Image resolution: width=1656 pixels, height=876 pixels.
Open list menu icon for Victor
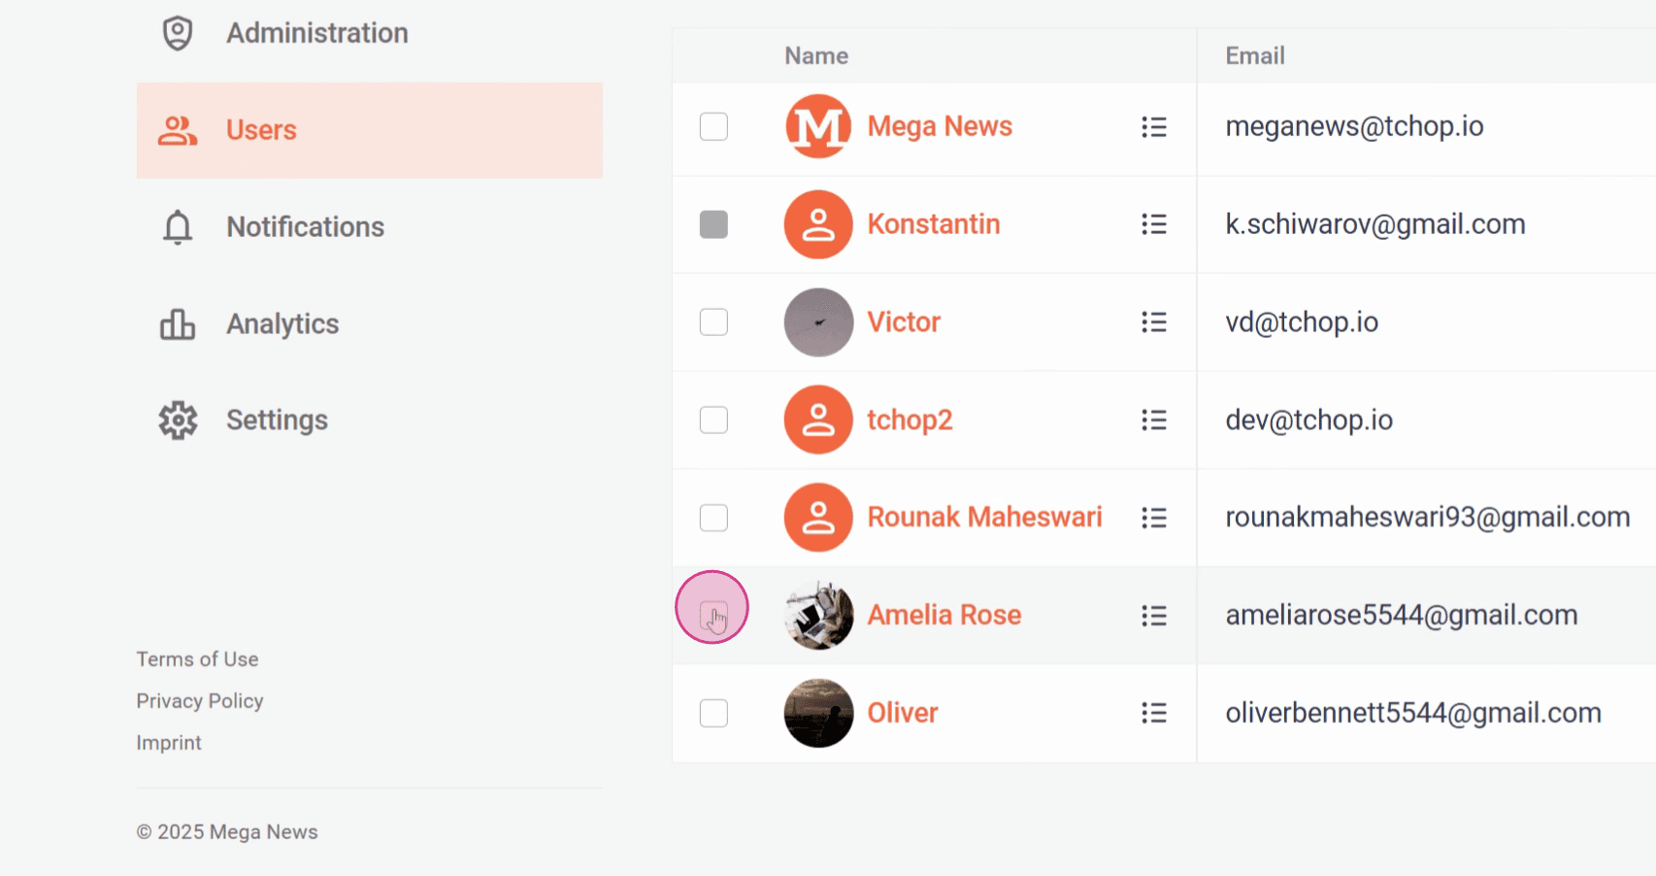[1154, 322]
